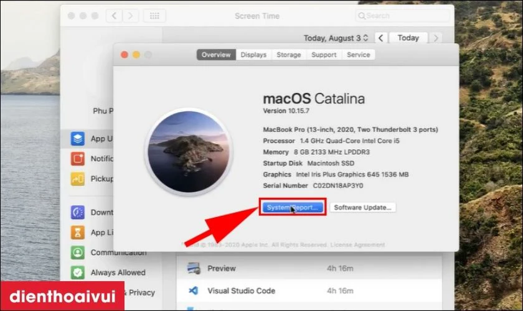Click the Intel Iris Plus Graphics value

[x=352, y=174]
